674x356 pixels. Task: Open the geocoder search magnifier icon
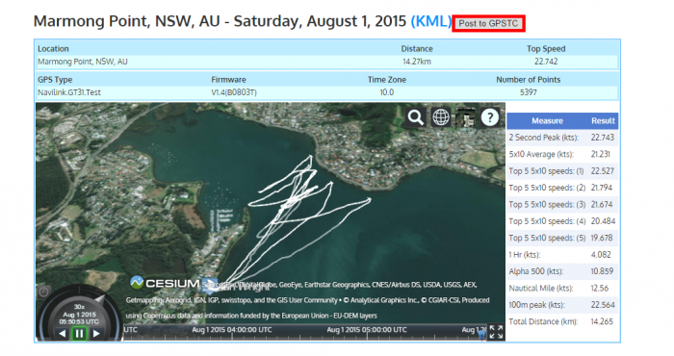tap(415, 116)
